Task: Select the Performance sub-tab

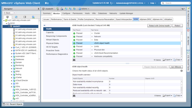Action: [x=56, y=19]
